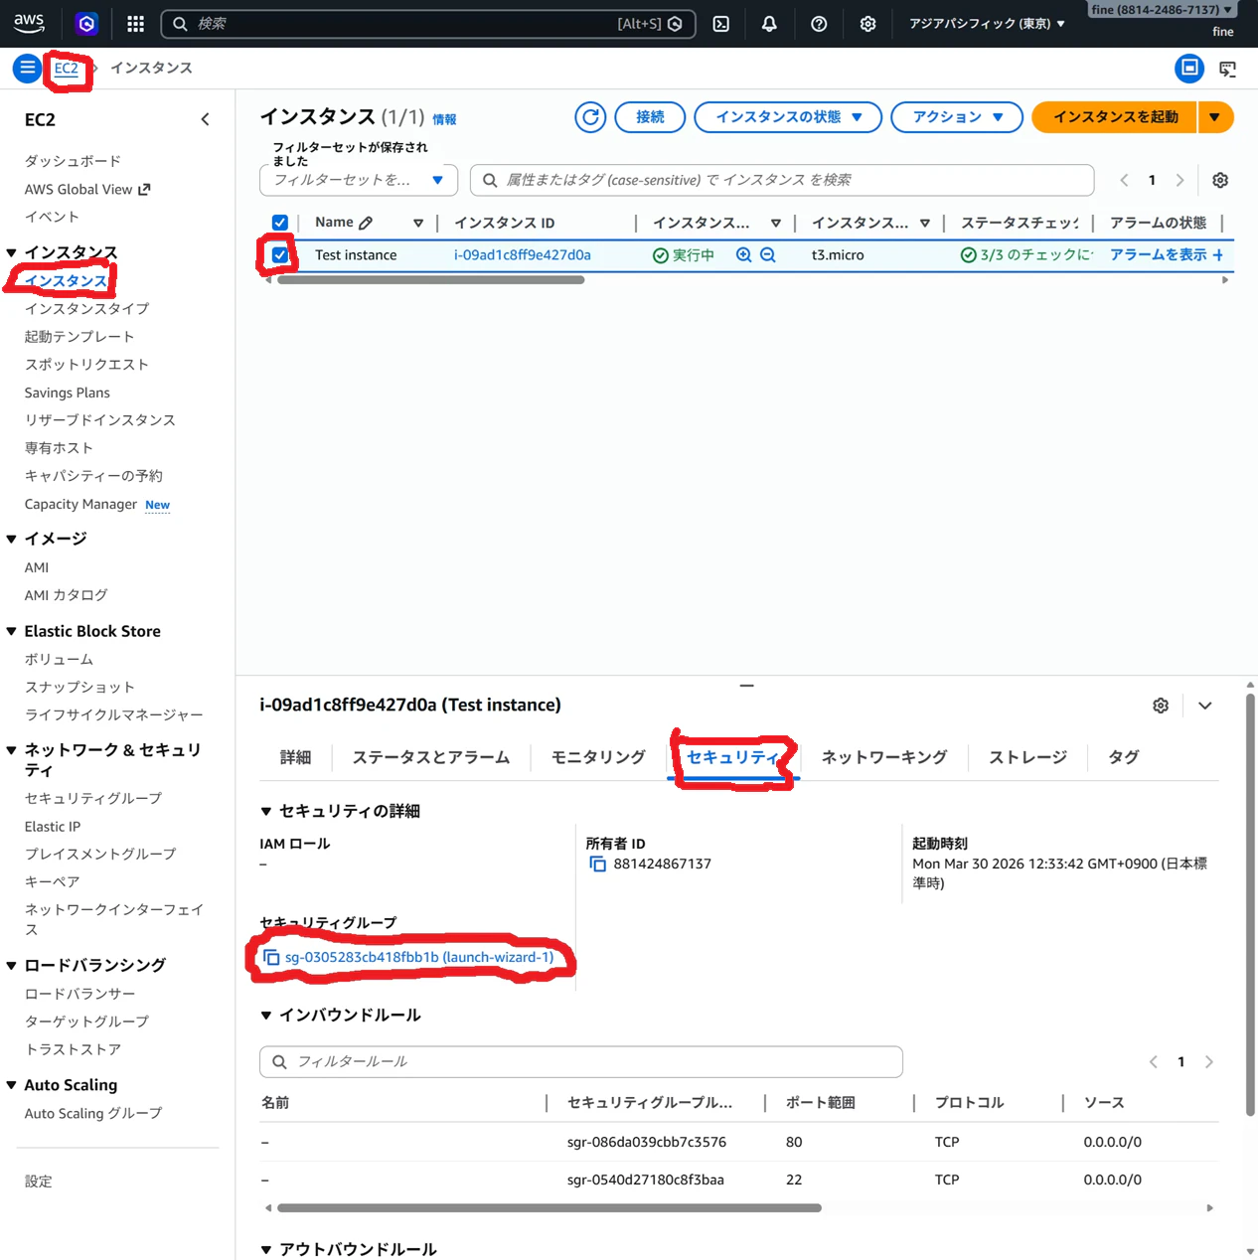Click the instance search field
Screen dimensions: 1258x1260
pos(782,180)
